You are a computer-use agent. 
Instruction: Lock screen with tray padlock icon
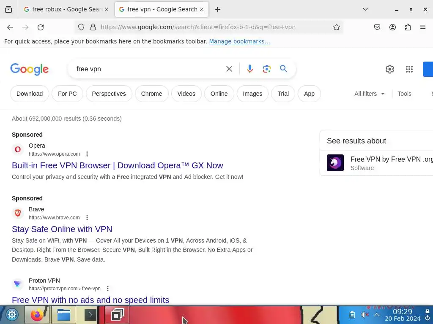click(x=428, y=311)
